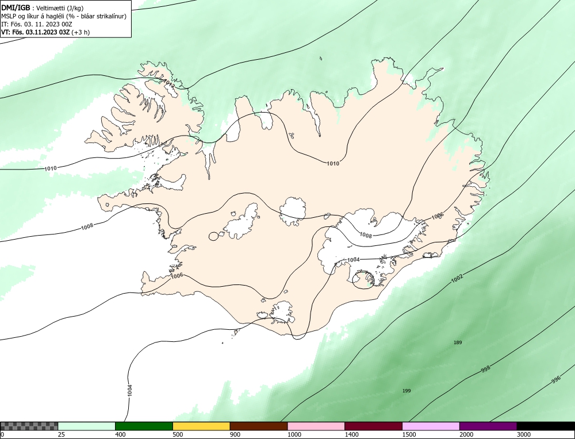Click the 1004 isobar label on southern Vatnajökull
The image size is (575, 439).
[353, 260]
